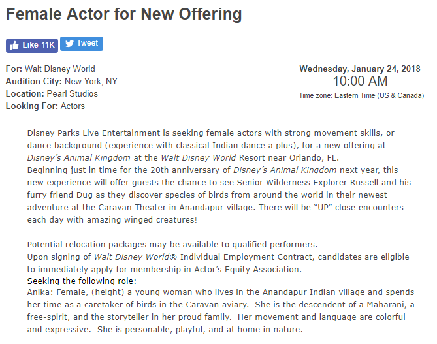437x344 pixels.
Task: Click the date 'Wednesday, January 24, 2018'
Action: [360, 69]
